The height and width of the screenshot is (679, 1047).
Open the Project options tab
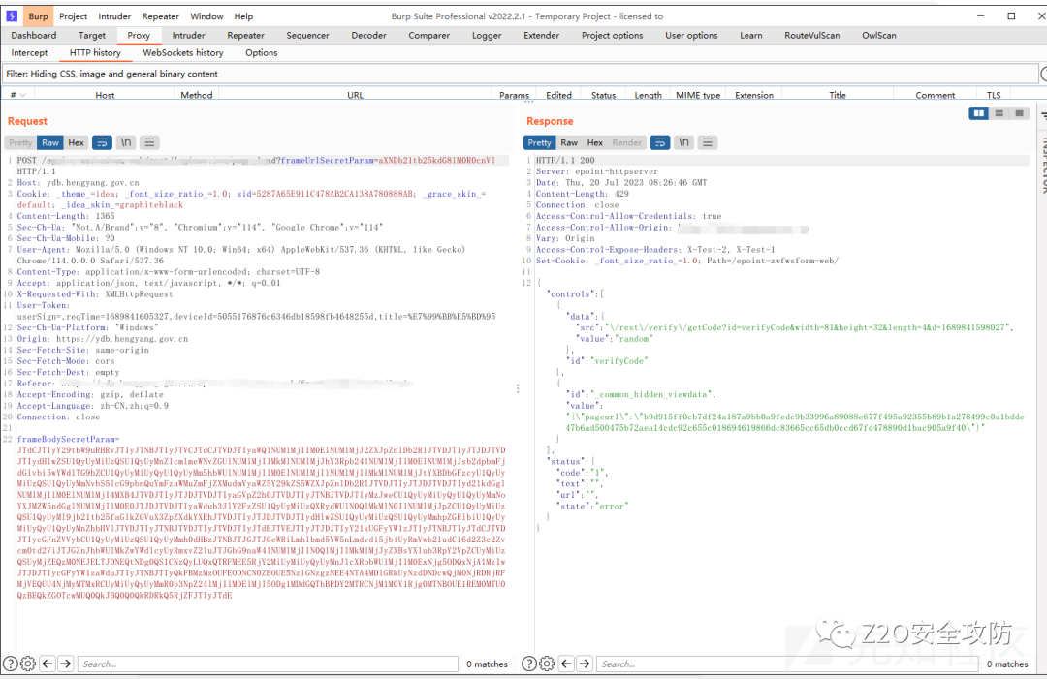(613, 35)
